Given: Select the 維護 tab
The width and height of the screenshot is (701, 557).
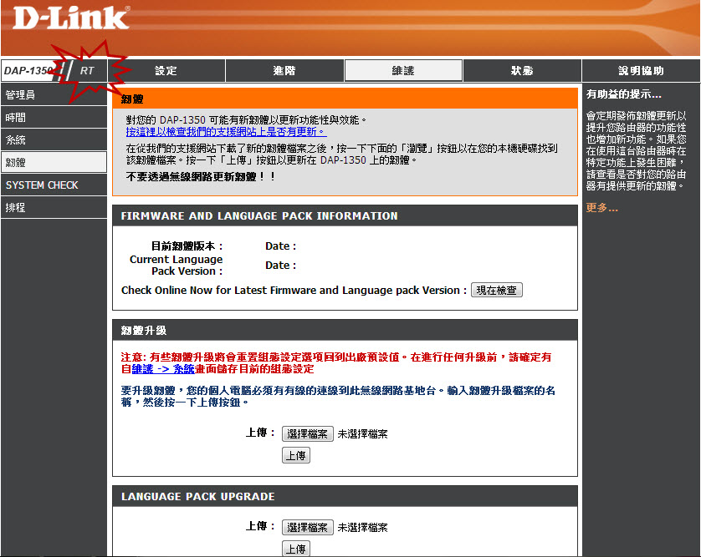Looking at the screenshot, I should (403, 70).
